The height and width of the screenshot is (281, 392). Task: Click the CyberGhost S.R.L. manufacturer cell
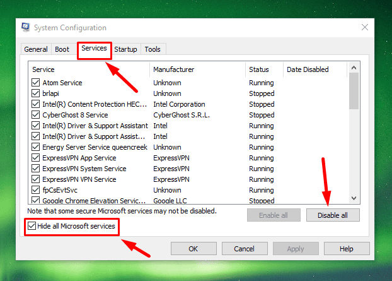182,115
